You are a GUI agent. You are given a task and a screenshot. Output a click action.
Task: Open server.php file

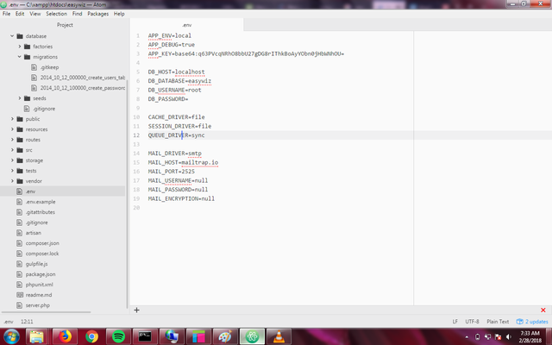point(37,305)
